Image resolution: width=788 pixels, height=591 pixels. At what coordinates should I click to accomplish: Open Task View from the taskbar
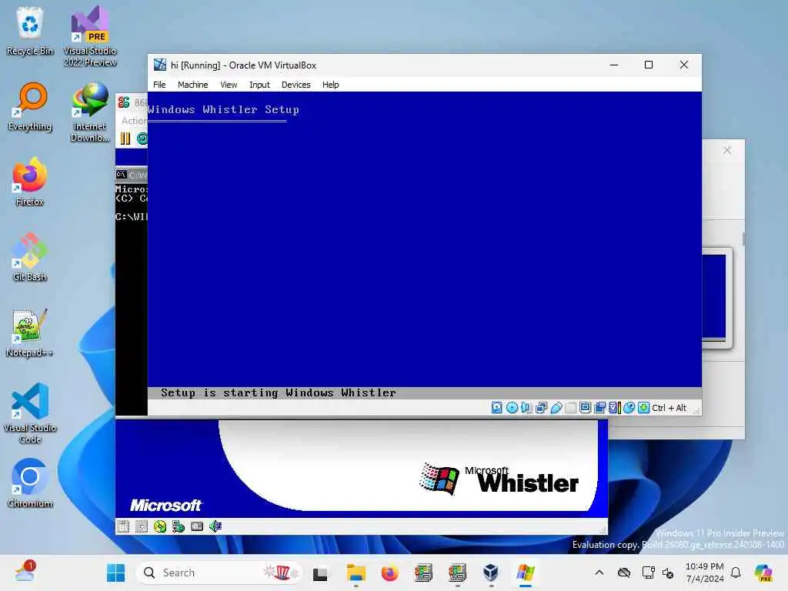click(x=320, y=573)
